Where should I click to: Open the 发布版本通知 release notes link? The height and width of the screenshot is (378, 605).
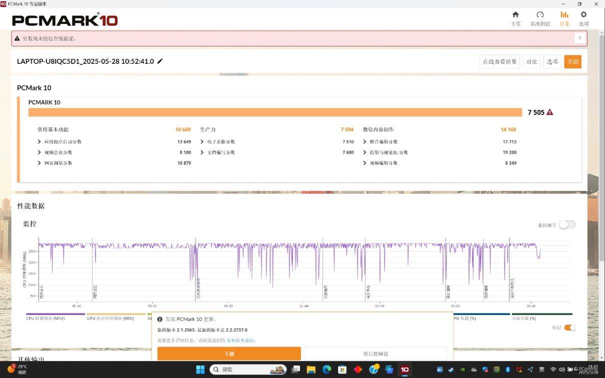point(240,340)
